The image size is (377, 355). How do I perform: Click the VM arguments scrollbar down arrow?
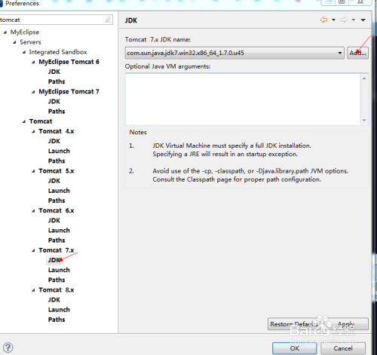click(364, 121)
